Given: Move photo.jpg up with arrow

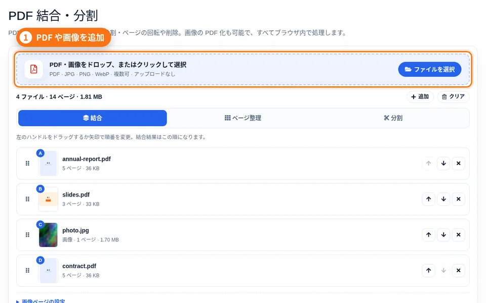Looking at the screenshot, I should pyautogui.click(x=429, y=235).
